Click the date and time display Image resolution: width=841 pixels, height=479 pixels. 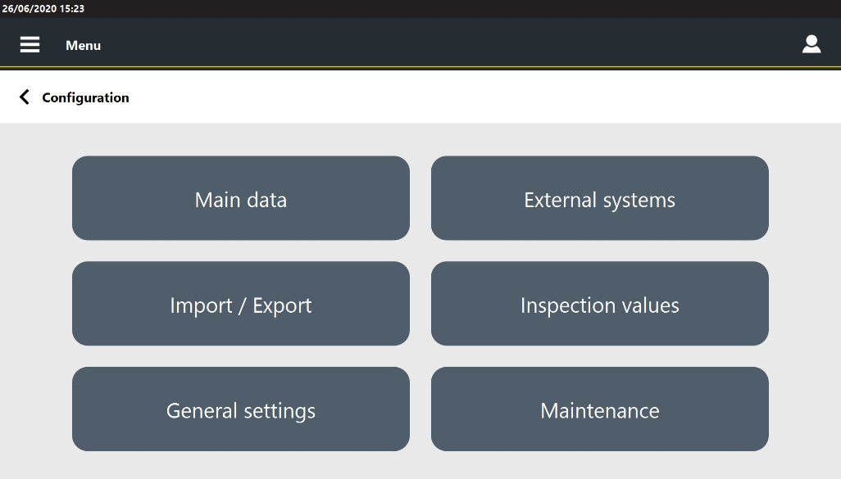[x=43, y=8]
